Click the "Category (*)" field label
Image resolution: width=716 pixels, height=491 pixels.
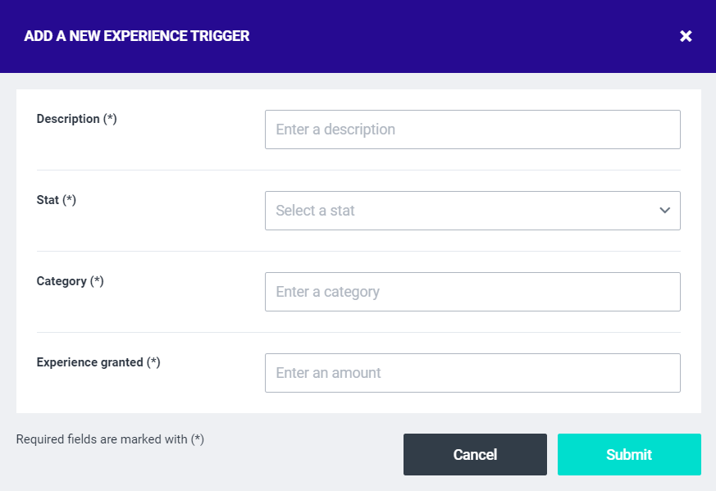click(70, 281)
